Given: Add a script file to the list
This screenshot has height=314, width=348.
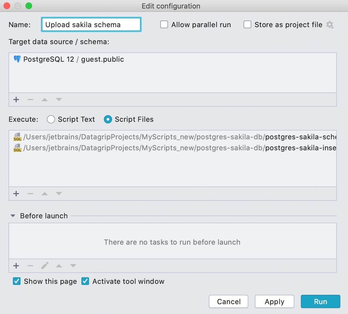Looking at the screenshot, I should point(16,194).
